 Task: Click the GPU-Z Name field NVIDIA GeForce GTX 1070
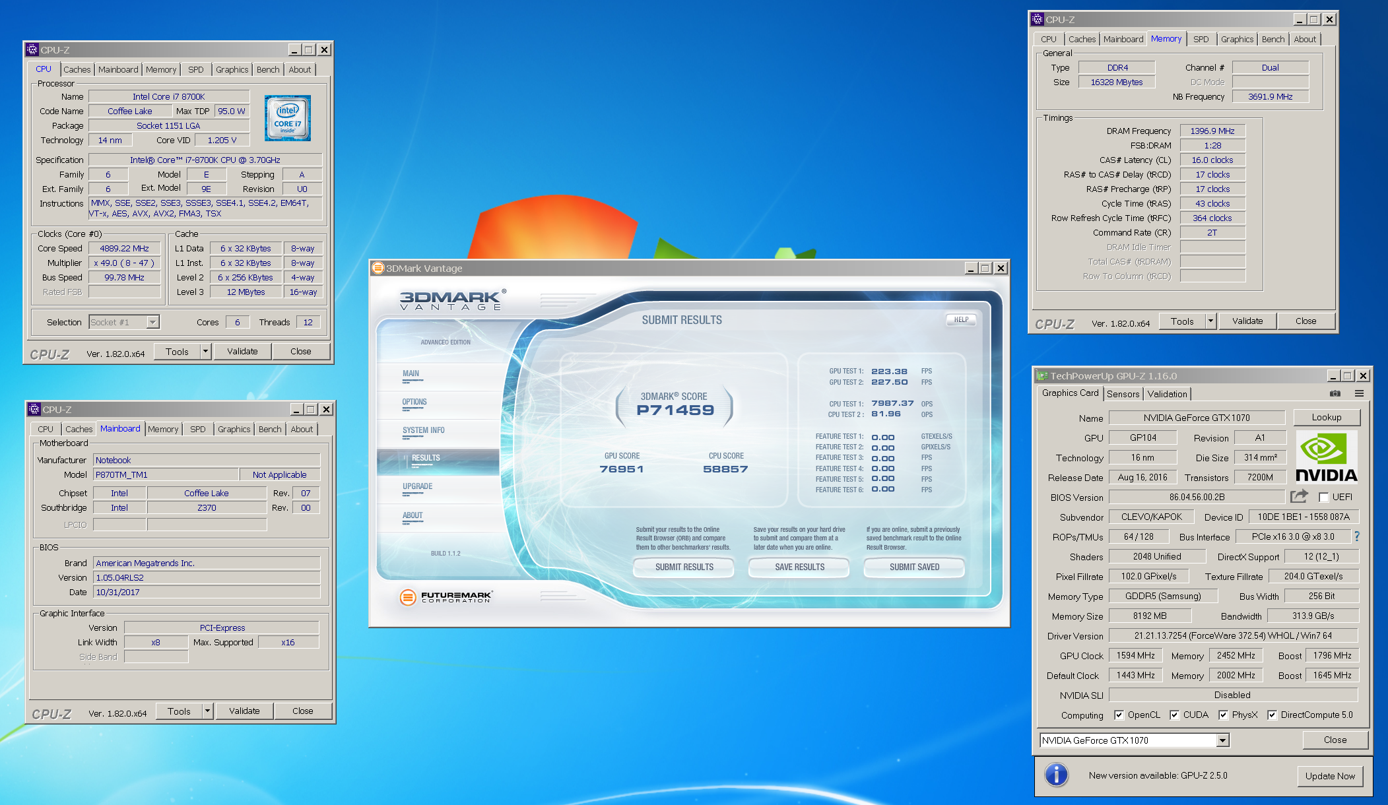(1197, 418)
